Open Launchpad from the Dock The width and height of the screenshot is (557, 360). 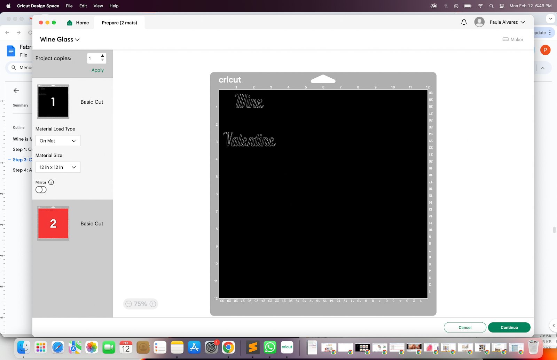pyautogui.click(x=41, y=347)
